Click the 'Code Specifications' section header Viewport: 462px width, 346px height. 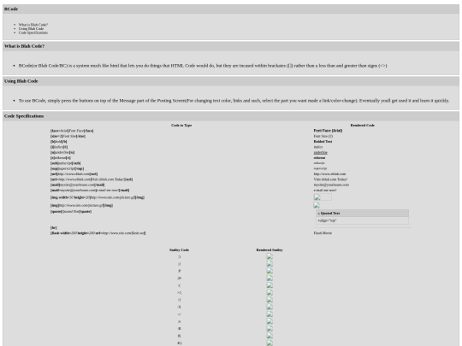[x=231, y=116]
